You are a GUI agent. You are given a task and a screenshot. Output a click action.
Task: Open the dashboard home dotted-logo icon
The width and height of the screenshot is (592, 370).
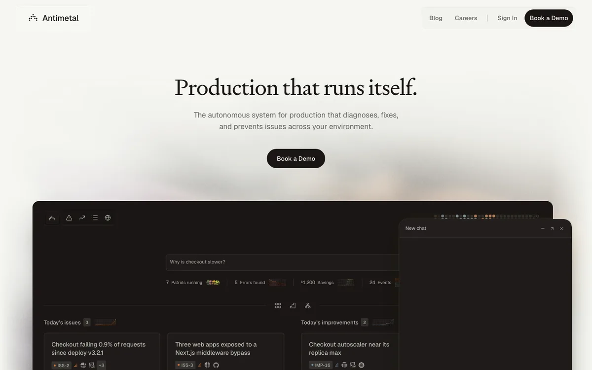(x=52, y=218)
